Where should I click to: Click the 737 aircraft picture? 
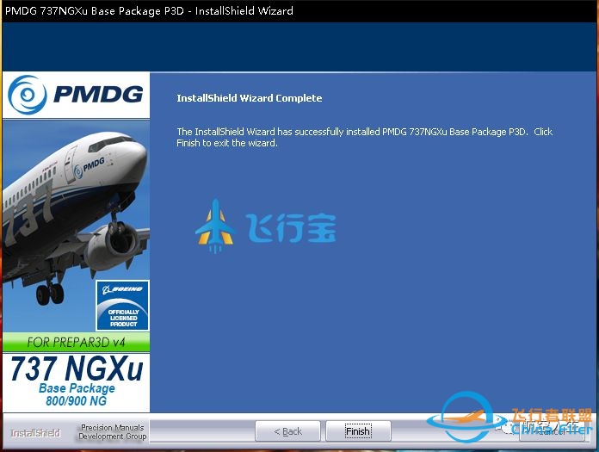(x=76, y=226)
